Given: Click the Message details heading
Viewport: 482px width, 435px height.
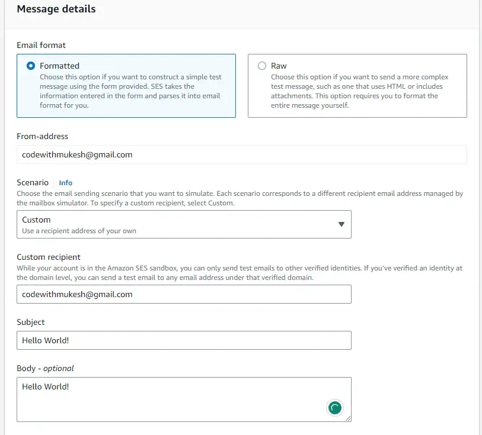Looking at the screenshot, I should pyautogui.click(x=56, y=9).
